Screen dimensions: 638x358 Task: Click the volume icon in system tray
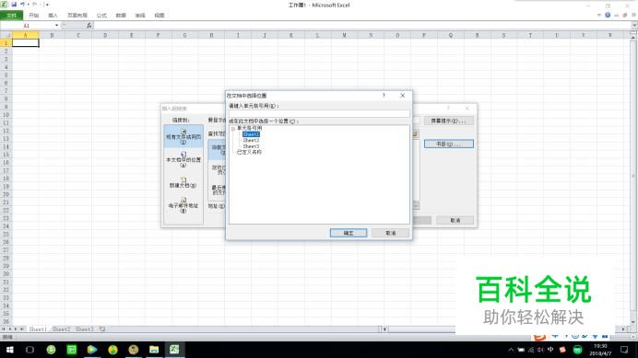coord(540,350)
